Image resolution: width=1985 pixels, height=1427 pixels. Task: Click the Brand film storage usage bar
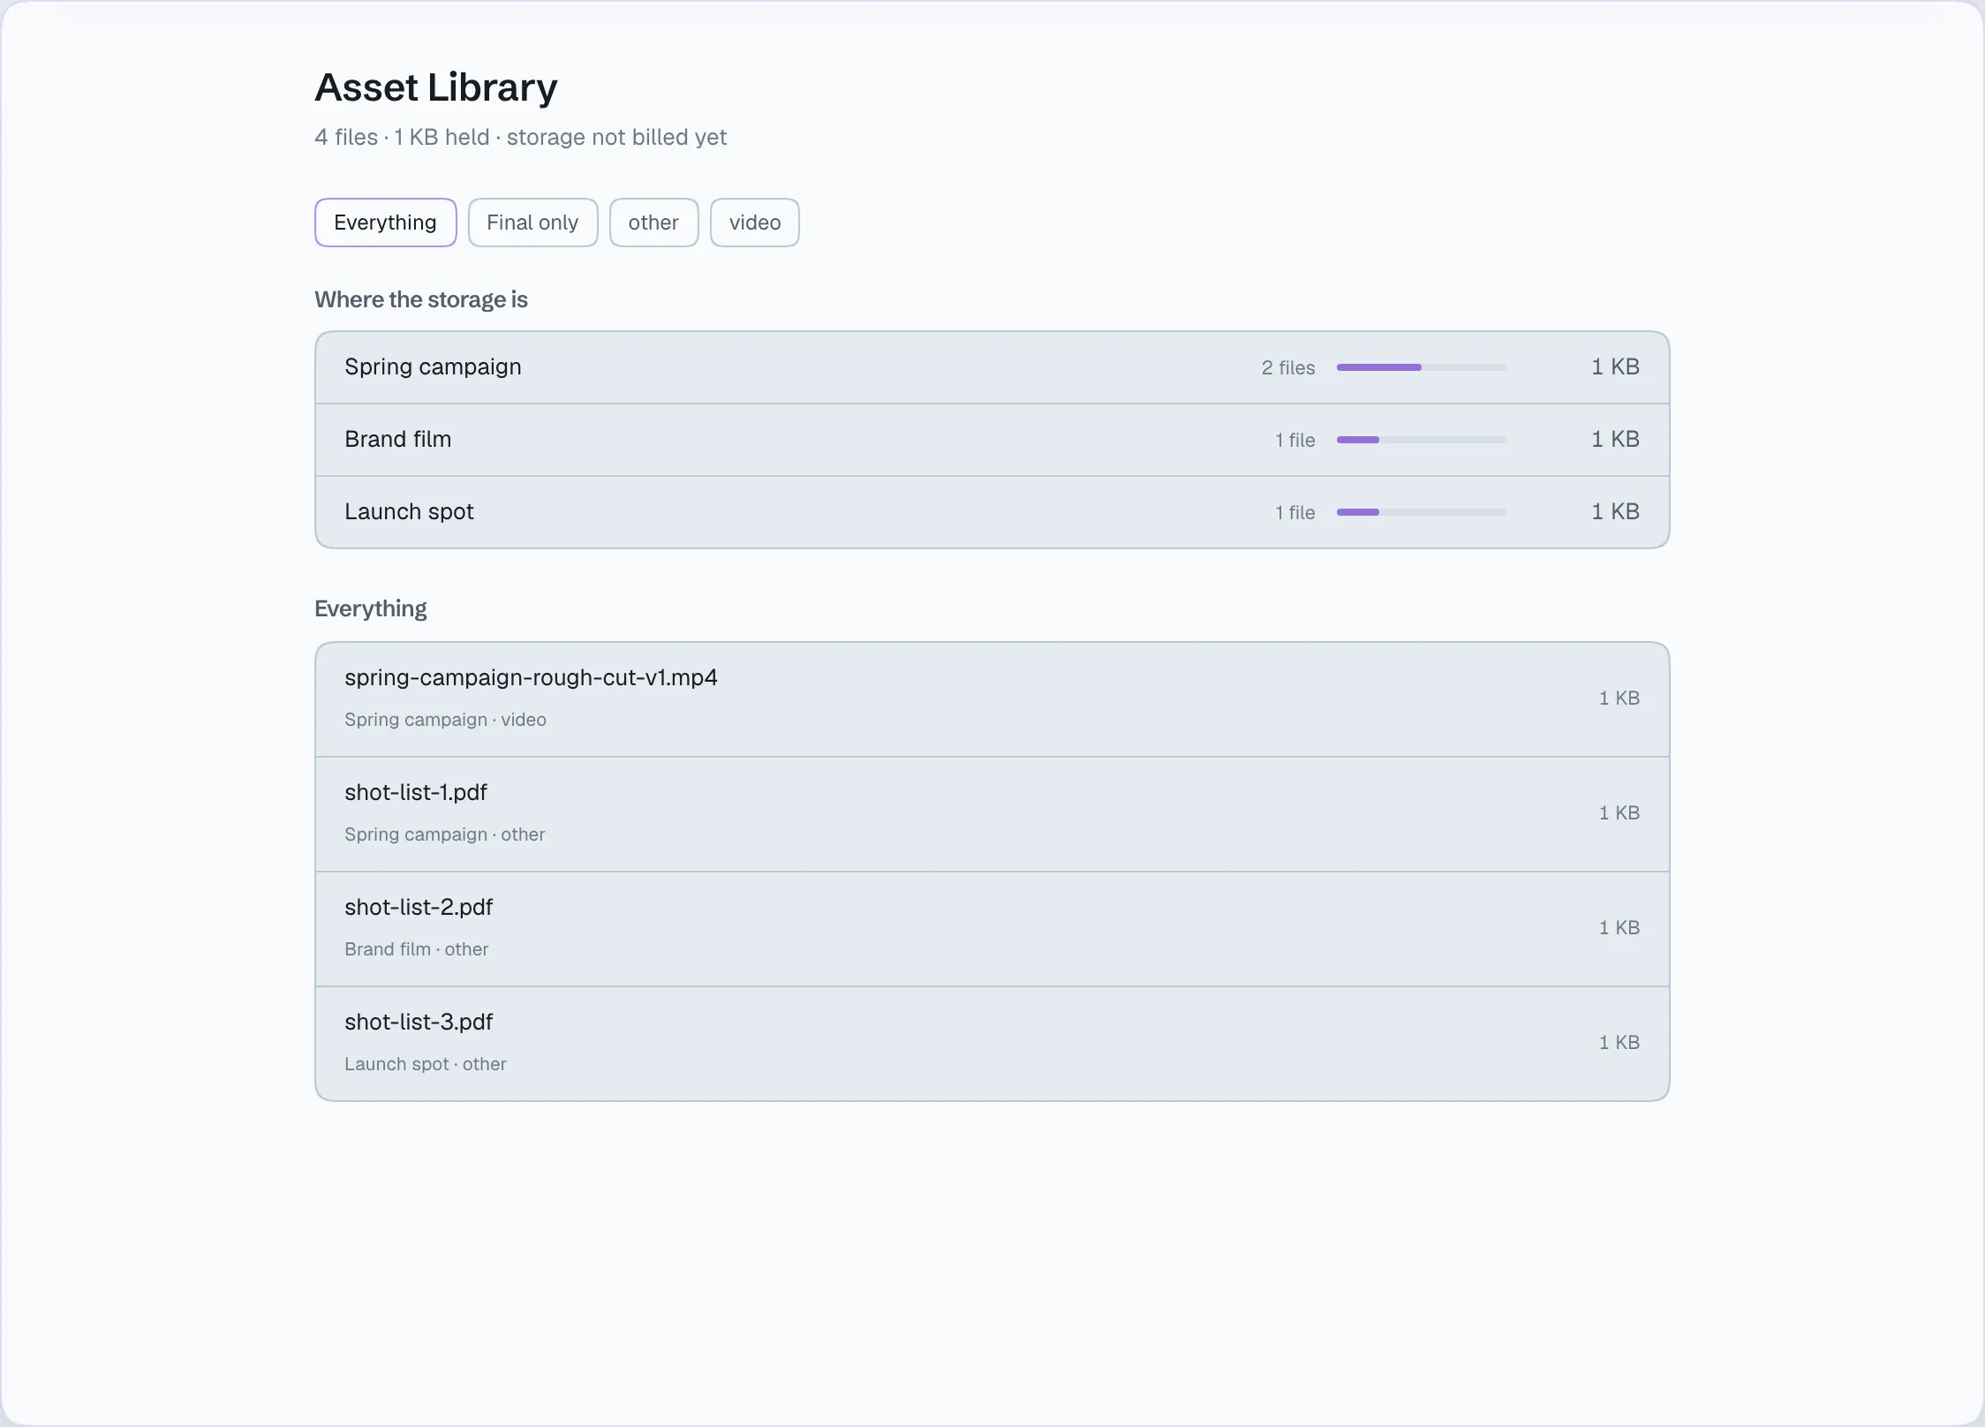pyautogui.click(x=1421, y=440)
